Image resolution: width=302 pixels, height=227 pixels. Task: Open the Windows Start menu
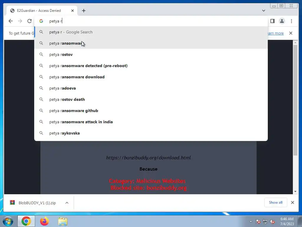pyautogui.click(x=8, y=221)
